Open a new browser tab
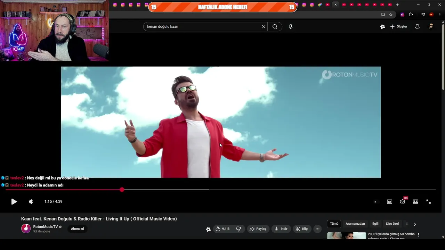 pyautogui.click(x=397, y=5)
